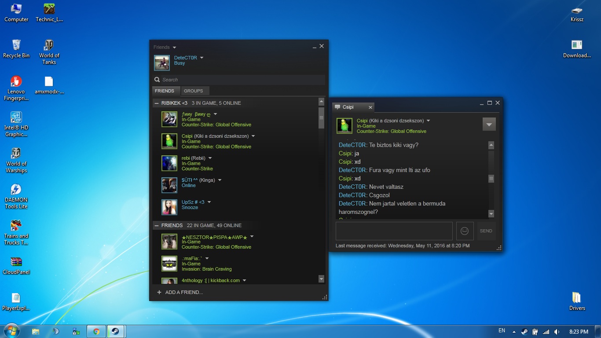Open DeteCT0R status dropdown arrow

click(202, 58)
